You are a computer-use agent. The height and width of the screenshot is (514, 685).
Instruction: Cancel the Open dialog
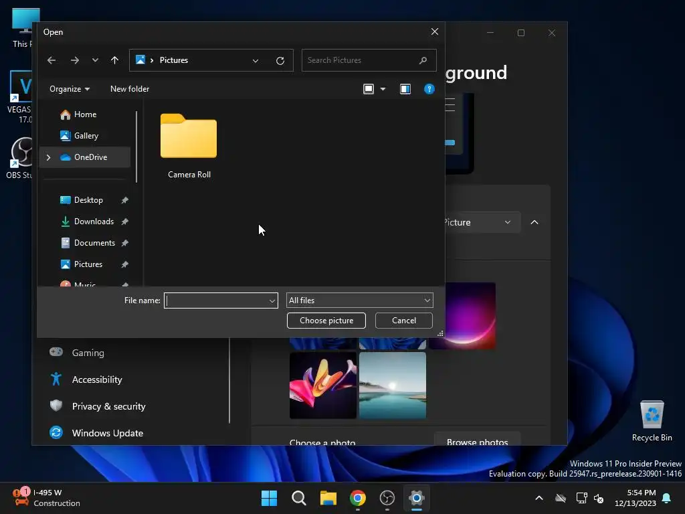403,321
